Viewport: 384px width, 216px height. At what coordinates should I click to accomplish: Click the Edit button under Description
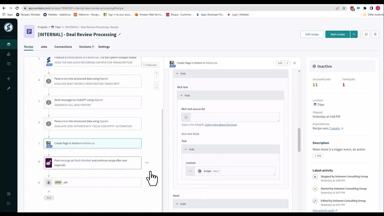pos(318,156)
